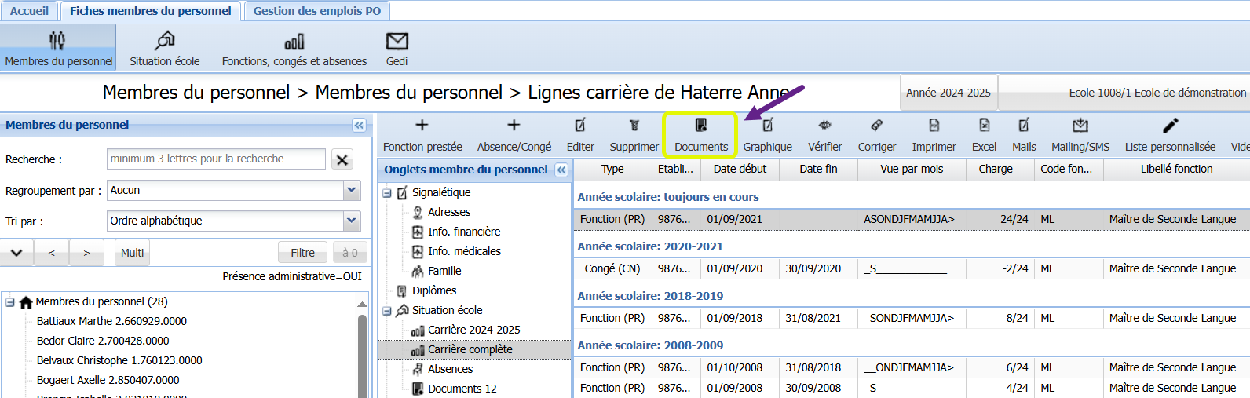This screenshot has height=398, width=1250.
Task: Collapse the Signalétique tree node
Action: tap(387, 193)
